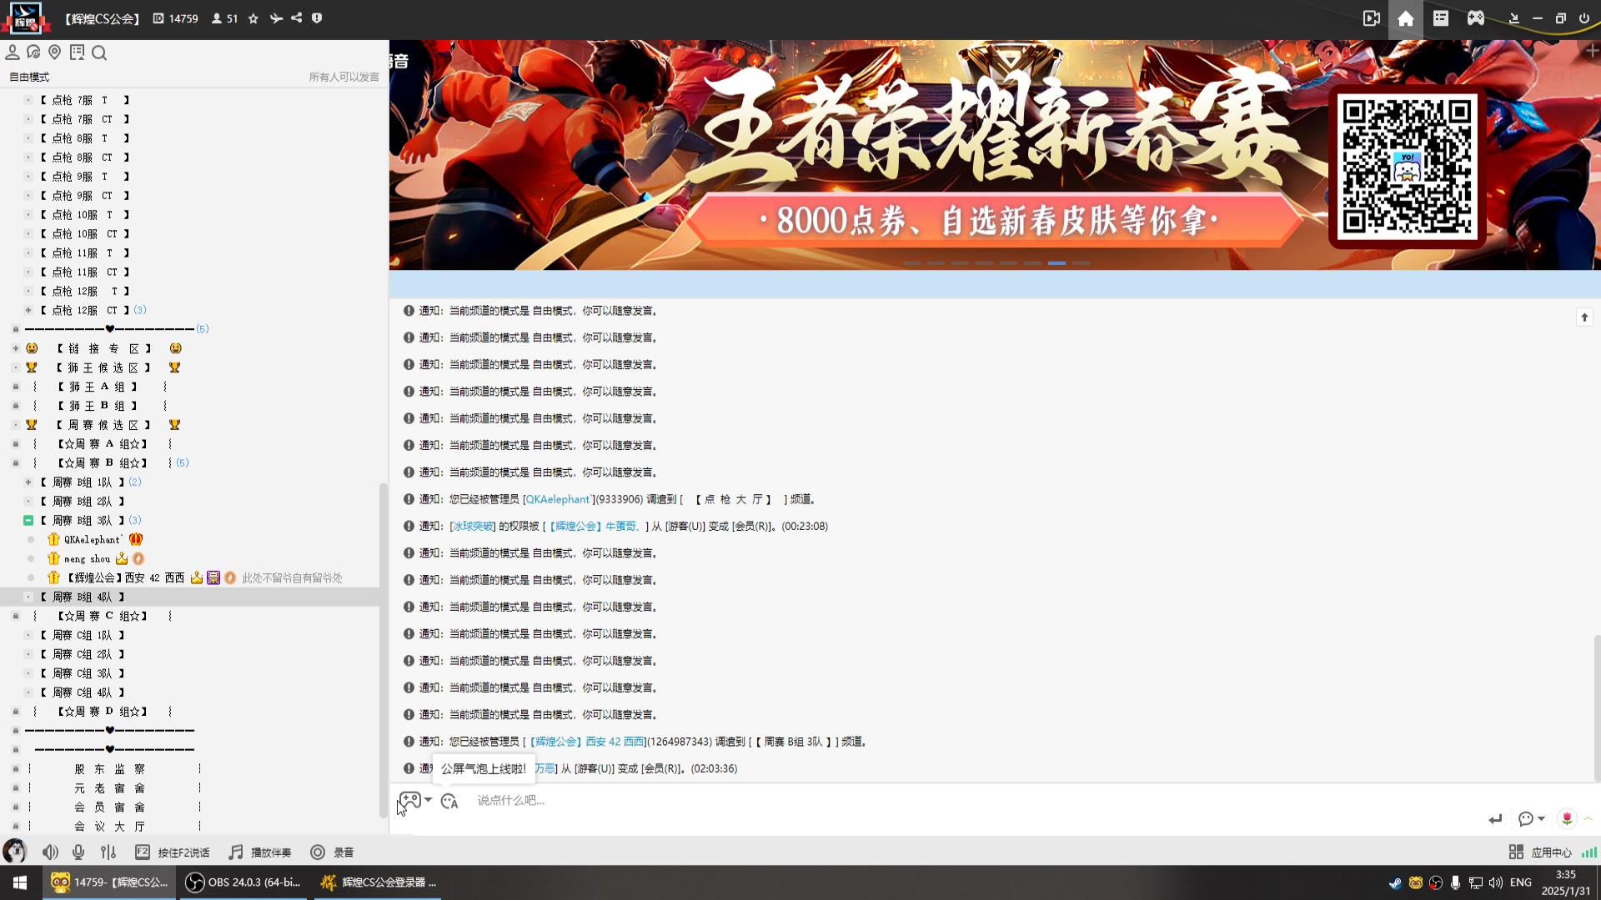
Task: Switch to OBS 24.0.3 in the taskbar
Action: [x=244, y=882]
